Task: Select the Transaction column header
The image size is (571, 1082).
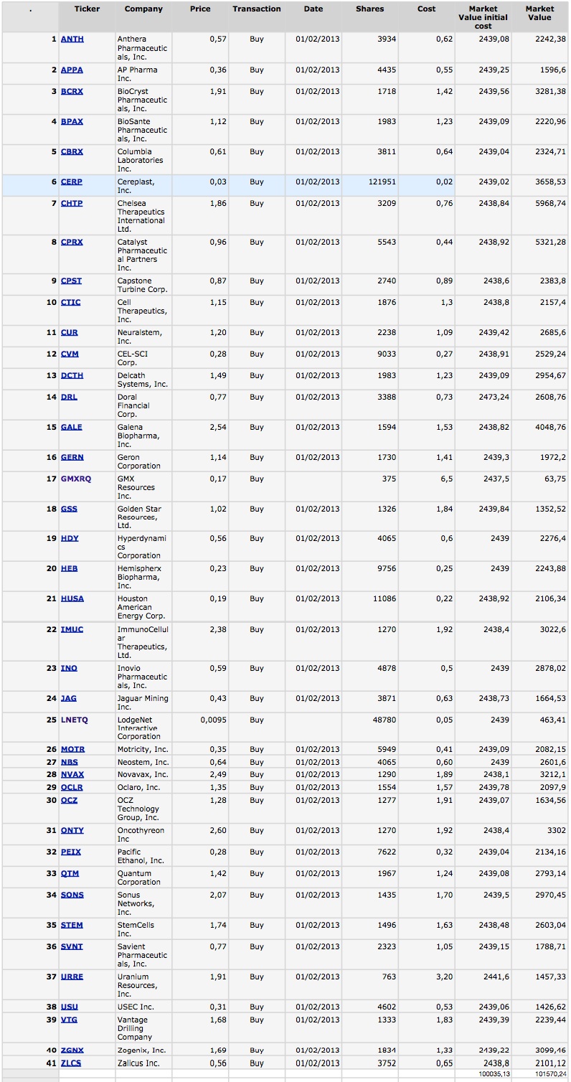Action: tap(257, 9)
